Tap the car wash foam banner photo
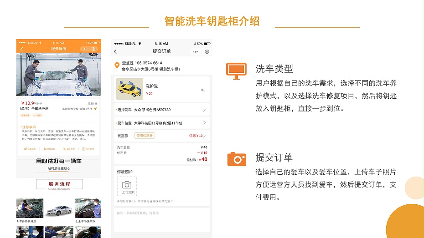The image size is (424, 238). tap(59, 74)
